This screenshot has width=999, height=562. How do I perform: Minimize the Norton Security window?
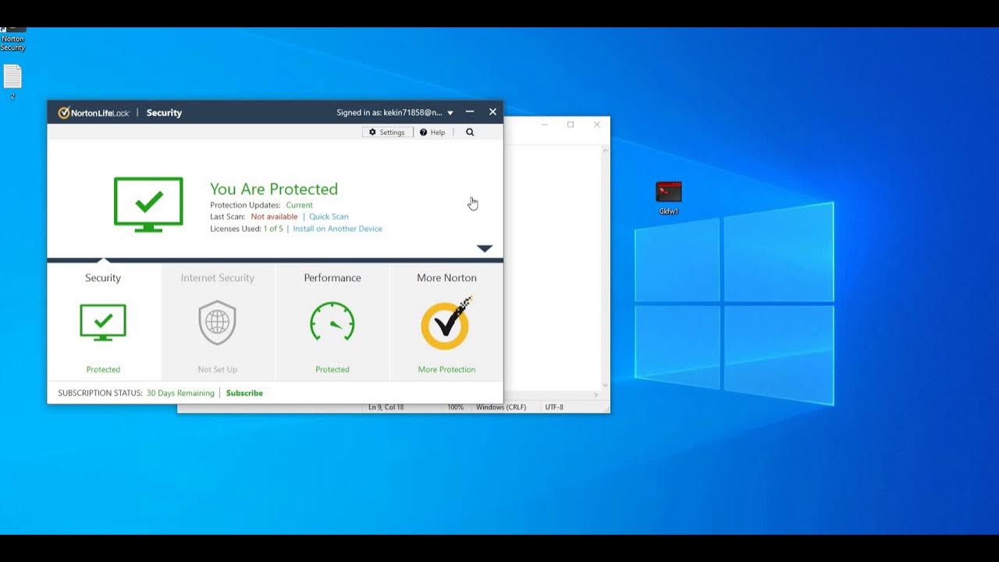tap(470, 112)
